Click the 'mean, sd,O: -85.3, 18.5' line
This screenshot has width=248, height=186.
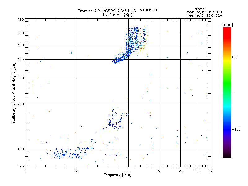coord(205,12)
